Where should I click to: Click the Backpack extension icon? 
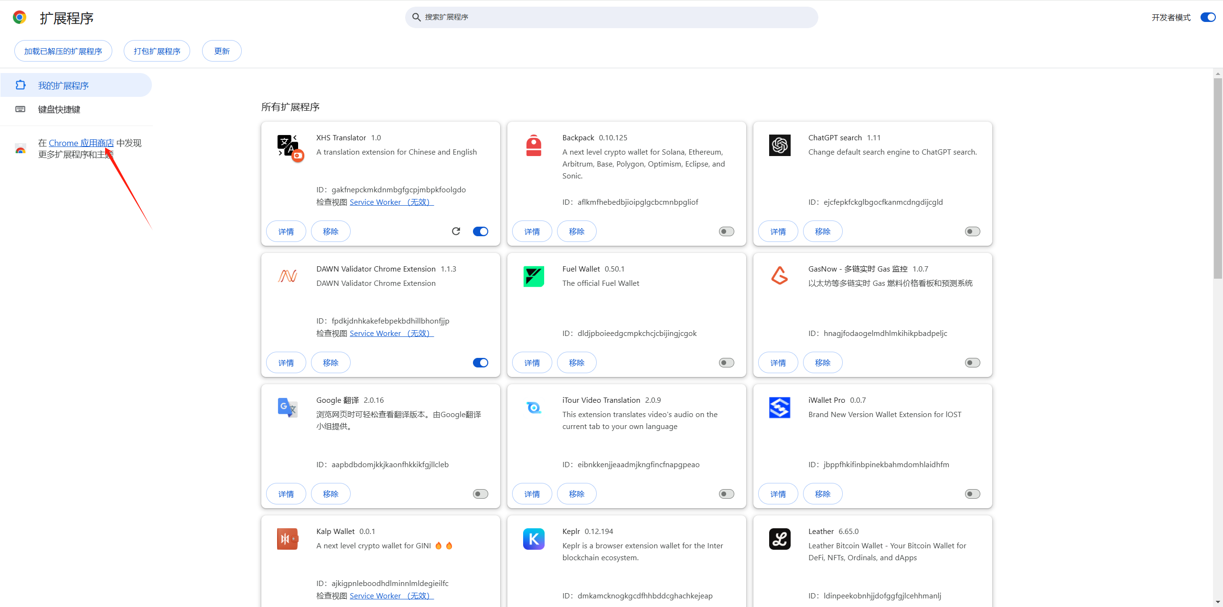534,146
